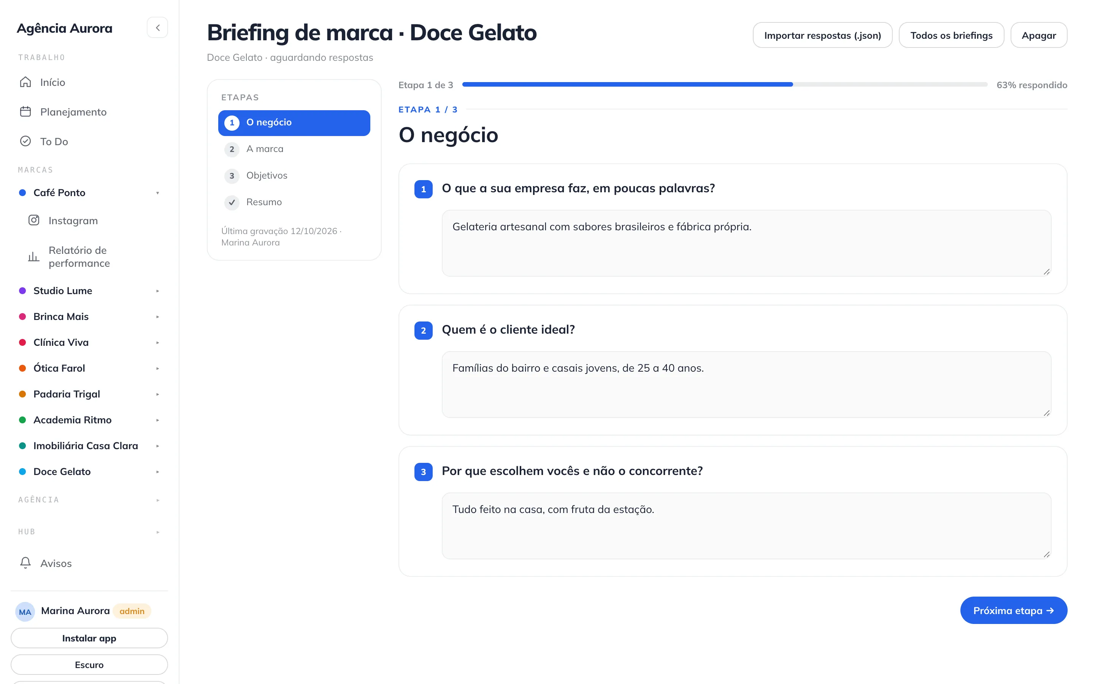Viewport: 1095px width, 684px height.
Task: Expand the Doce Gelato brand group
Action: tap(157, 472)
